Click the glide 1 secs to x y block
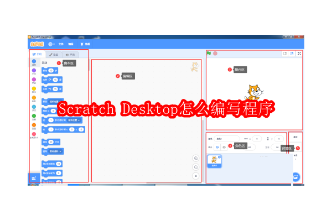The height and width of the screenshot is (221, 332). [63, 129]
